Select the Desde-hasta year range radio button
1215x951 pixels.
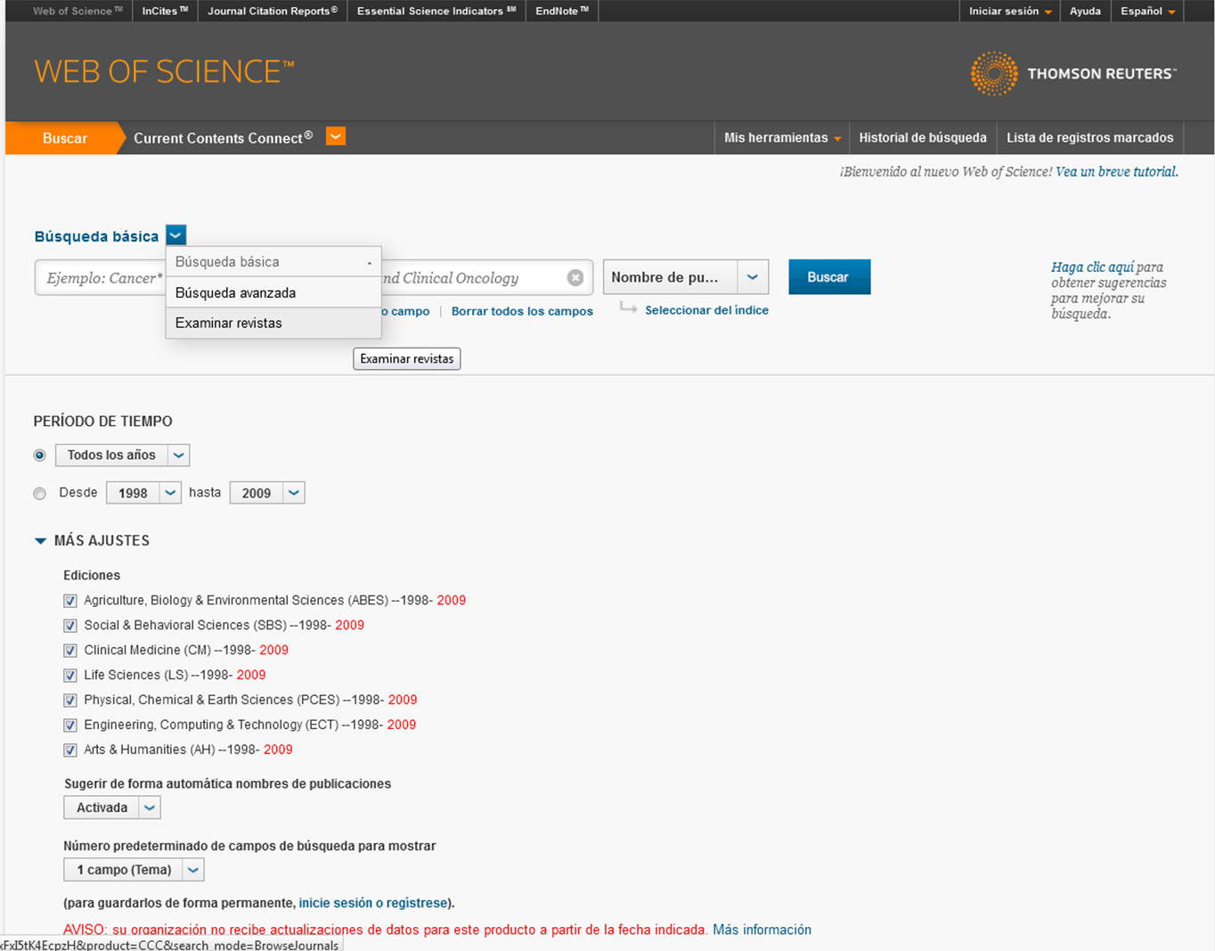pos(39,494)
